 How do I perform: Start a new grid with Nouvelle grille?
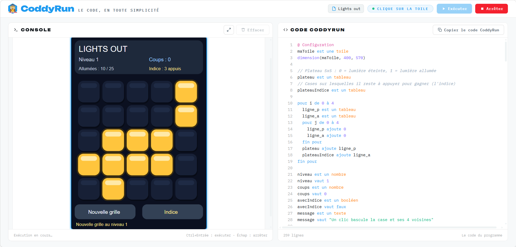point(105,212)
